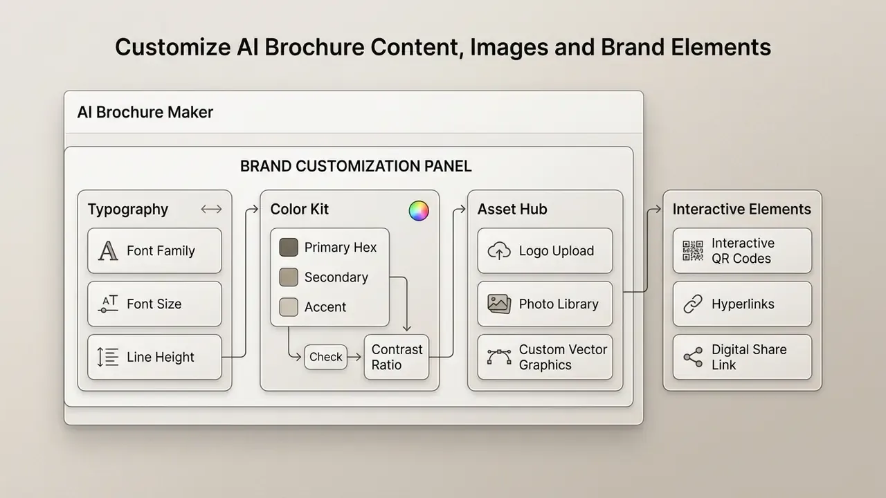The image size is (886, 498).
Task: Open the Font Family option
Action: click(x=154, y=251)
